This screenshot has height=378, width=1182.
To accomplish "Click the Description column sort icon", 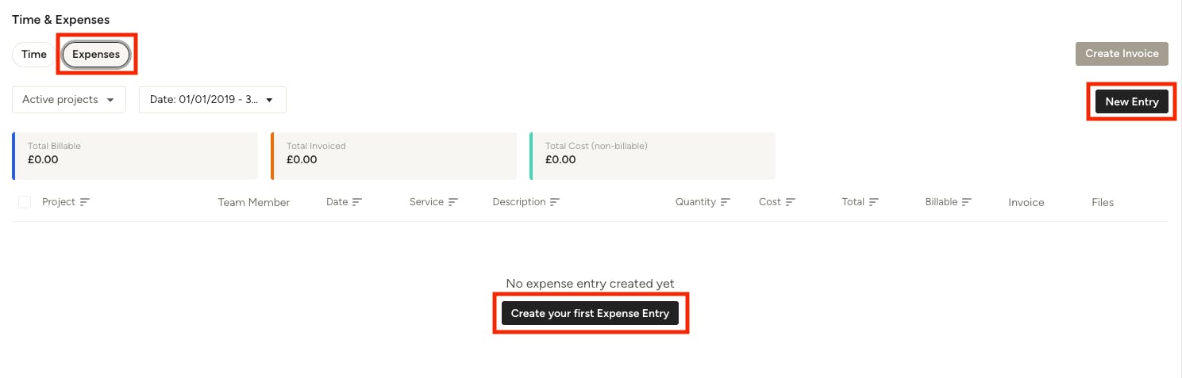I will pos(555,202).
